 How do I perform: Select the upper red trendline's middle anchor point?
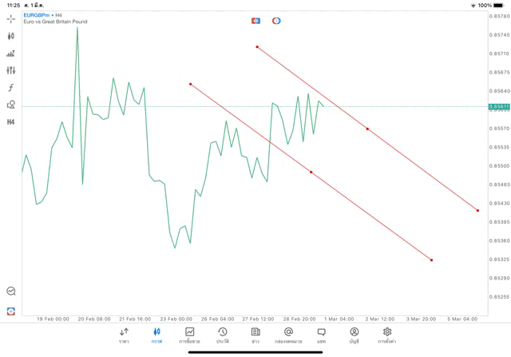(x=367, y=129)
